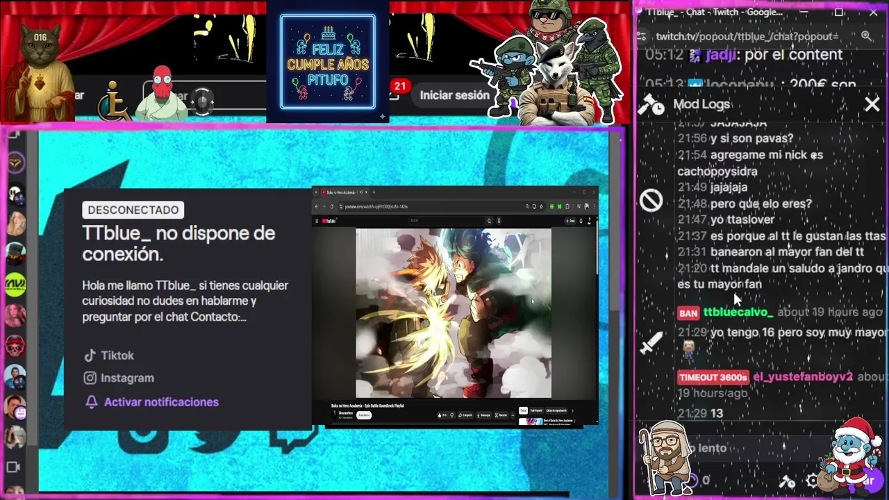Mute tab via the tab audio speaker icon
This screenshot has width=889, height=500.
click(x=361, y=192)
